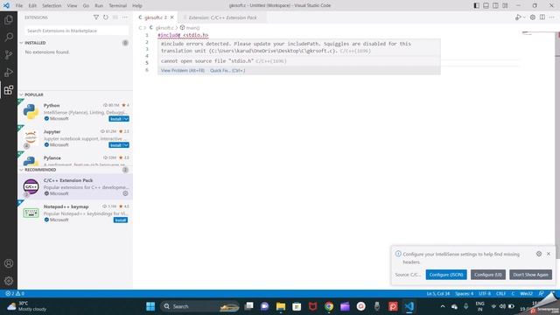Open Python Install dropdown arrow

tap(126, 119)
